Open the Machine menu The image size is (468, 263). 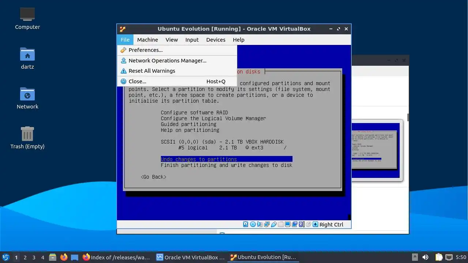pyautogui.click(x=148, y=40)
